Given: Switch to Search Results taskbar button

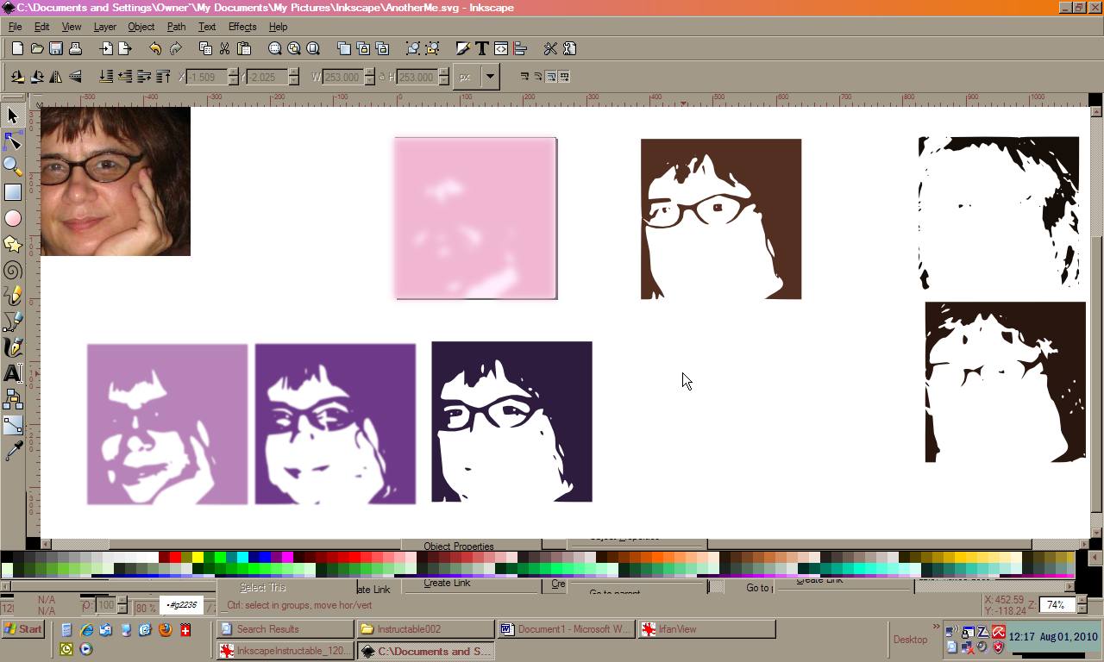Looking at the screenshot, I should [x=285, y=629].
